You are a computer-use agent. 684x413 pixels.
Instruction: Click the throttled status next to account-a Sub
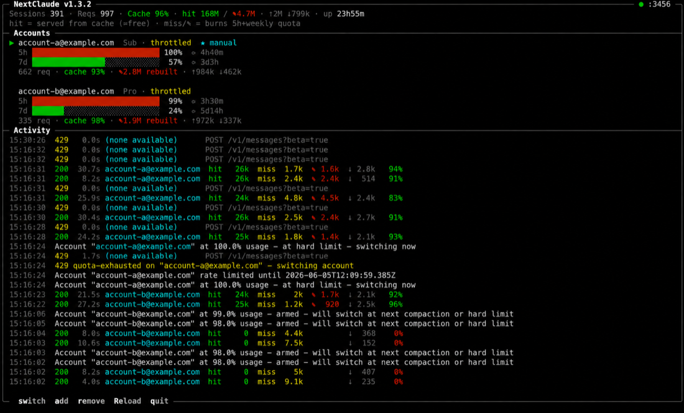170,43
